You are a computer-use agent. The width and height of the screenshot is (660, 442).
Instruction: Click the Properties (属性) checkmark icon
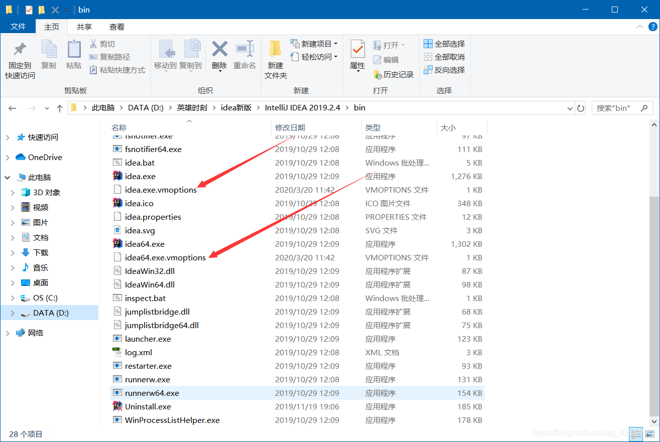click(x=357, y=49)
